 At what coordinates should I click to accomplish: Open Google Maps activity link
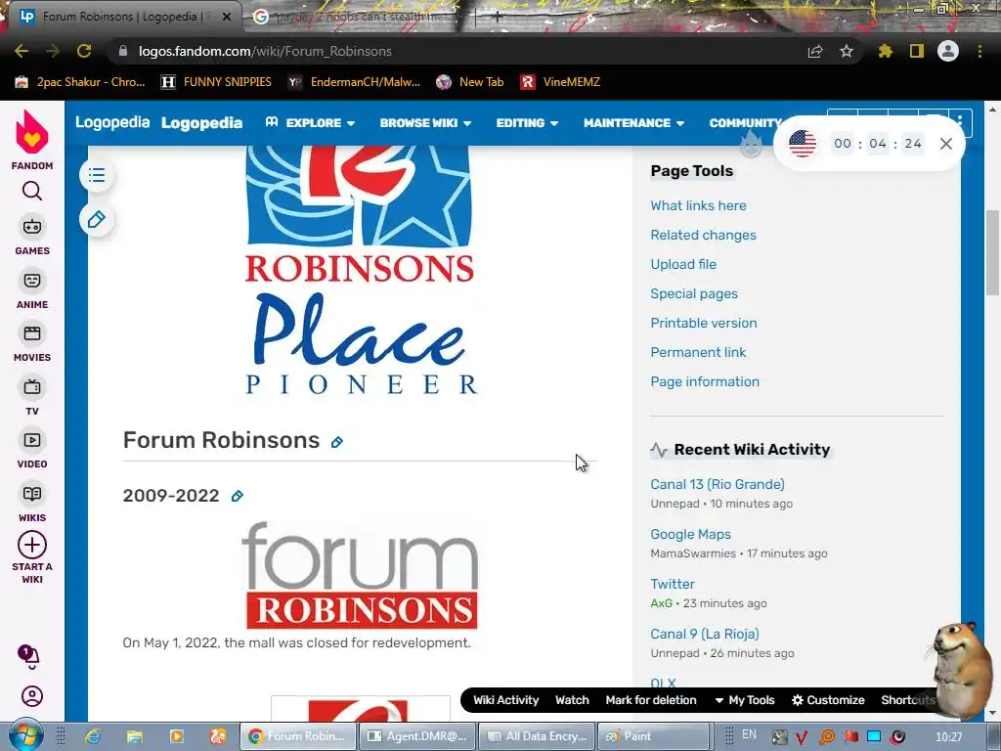(690, 535)
